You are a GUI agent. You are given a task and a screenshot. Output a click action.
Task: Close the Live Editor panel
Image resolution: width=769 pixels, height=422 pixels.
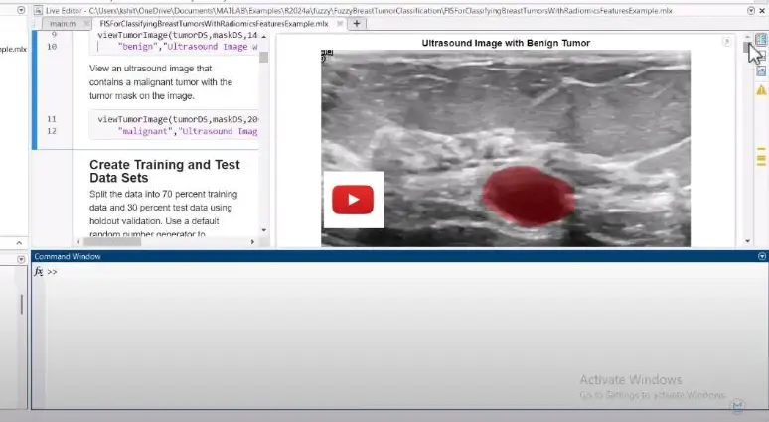click(x=762, y=9)
